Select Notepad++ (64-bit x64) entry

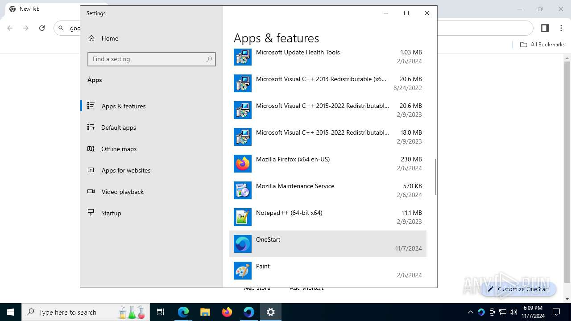pos(328,217)
